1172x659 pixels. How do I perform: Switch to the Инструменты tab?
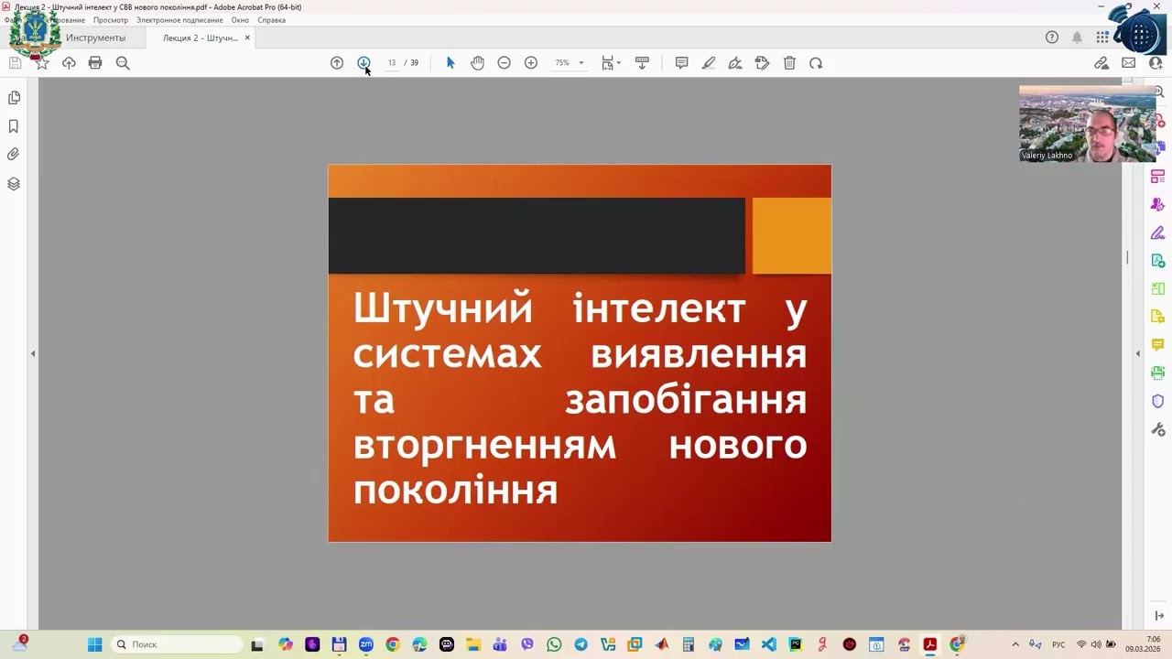(95, 38)
